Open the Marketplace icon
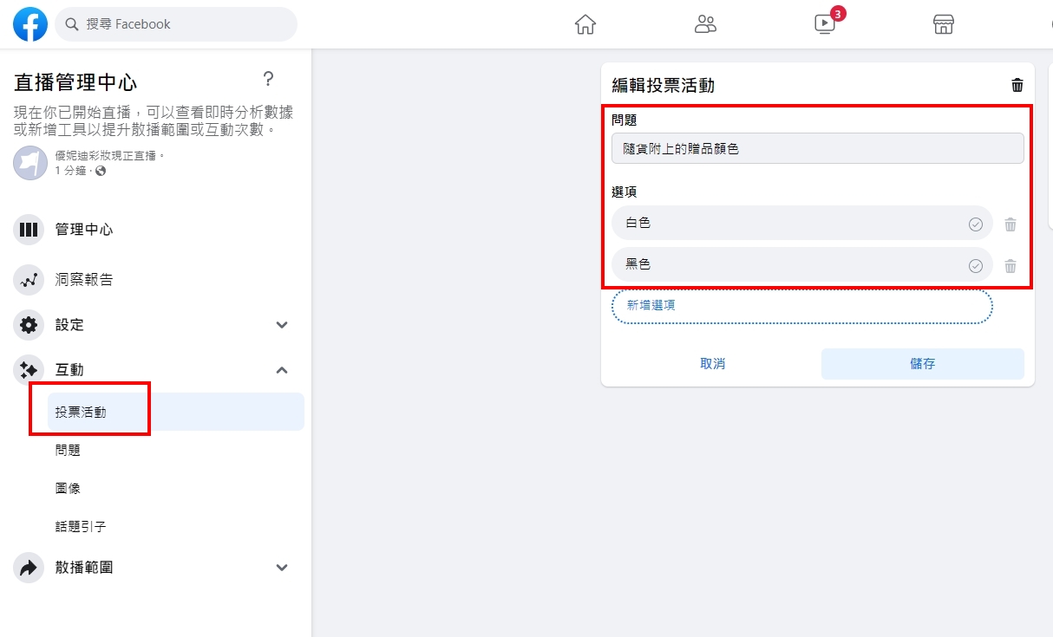The image size is (1053, 637). 942,25
